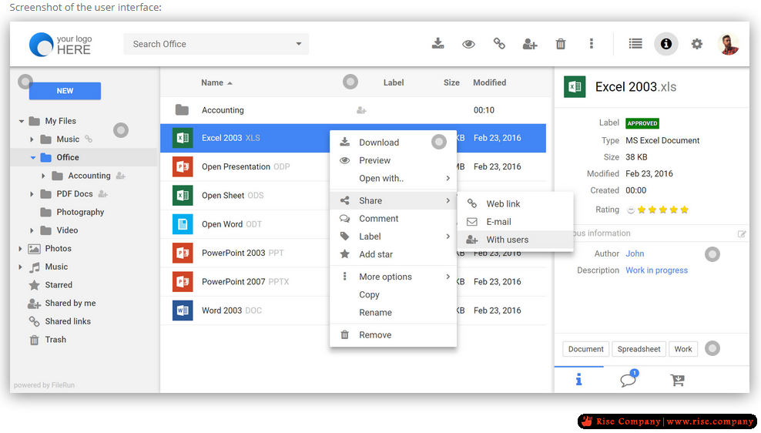Viewport: 761px width, 433px height.
Task: Switch to list view mode icon
Action: [635, 44]
